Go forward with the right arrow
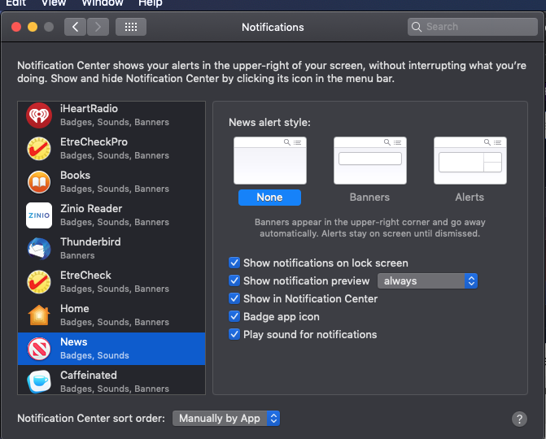 point(98,27)
